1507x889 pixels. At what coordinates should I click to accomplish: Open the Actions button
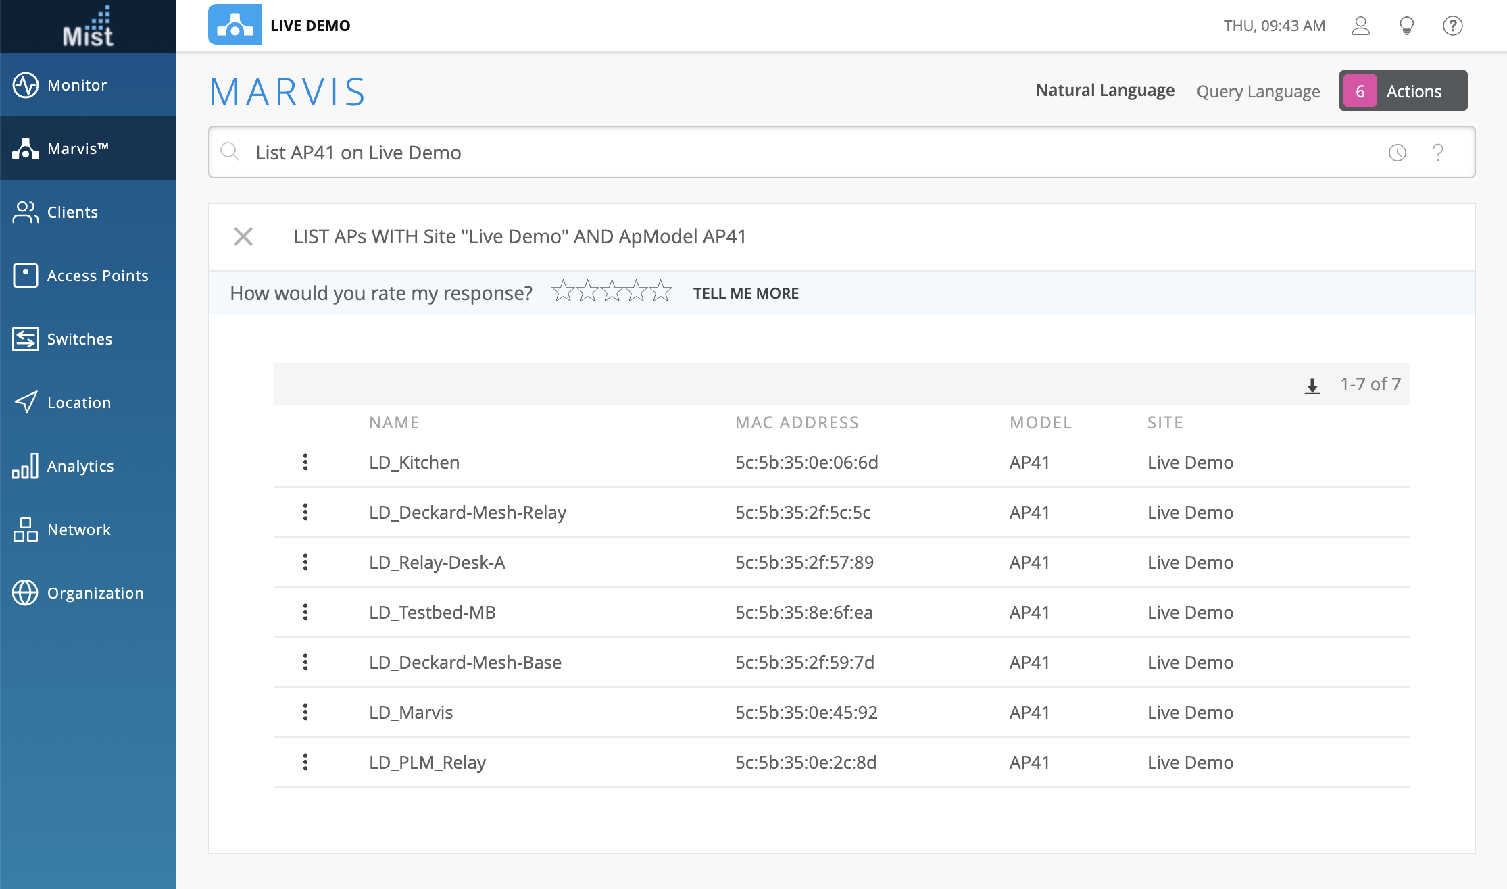(1403, 91)
